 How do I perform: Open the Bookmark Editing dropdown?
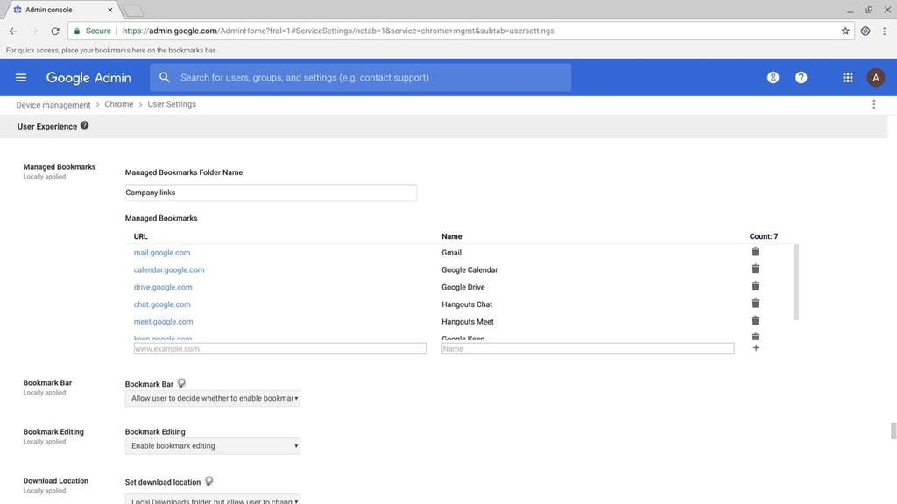(x=212, y=445)
